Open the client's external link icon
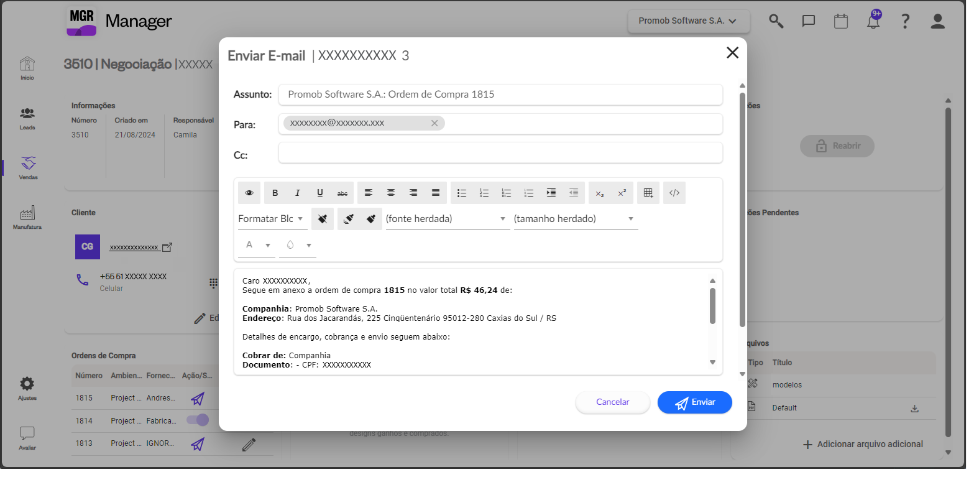 point(167,248)
